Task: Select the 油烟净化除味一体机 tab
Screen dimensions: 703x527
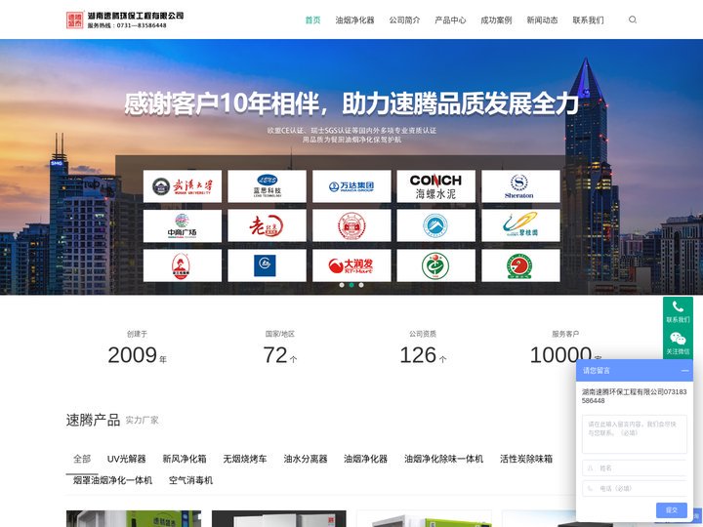Action: coord(443,459)
